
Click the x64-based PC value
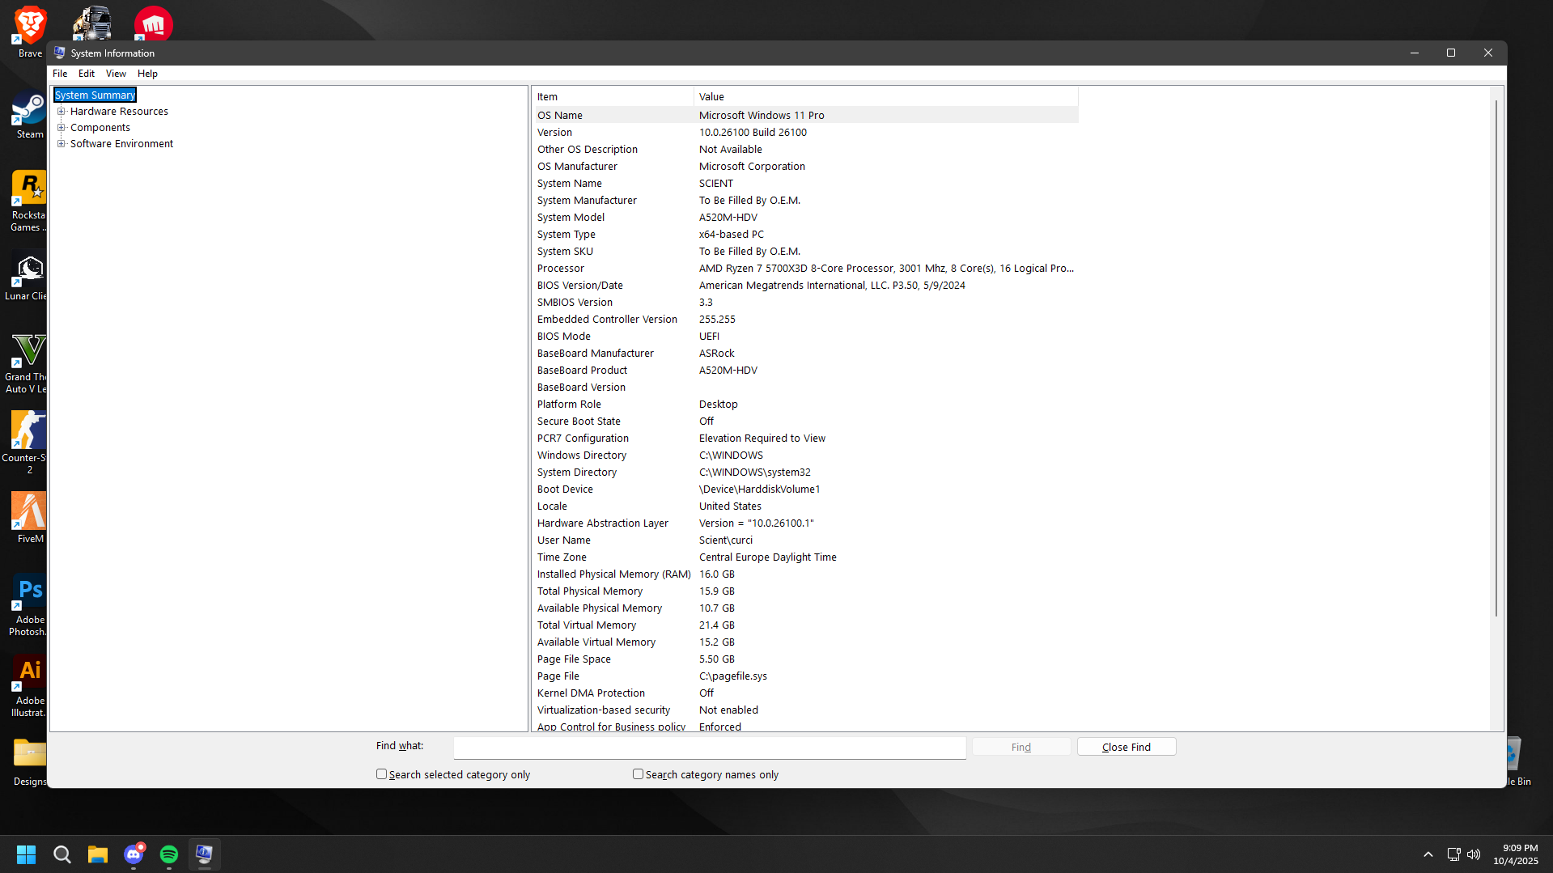point(732,235)
